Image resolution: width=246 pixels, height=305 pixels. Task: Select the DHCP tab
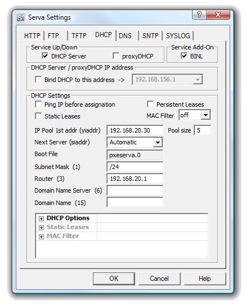point(104,35)
